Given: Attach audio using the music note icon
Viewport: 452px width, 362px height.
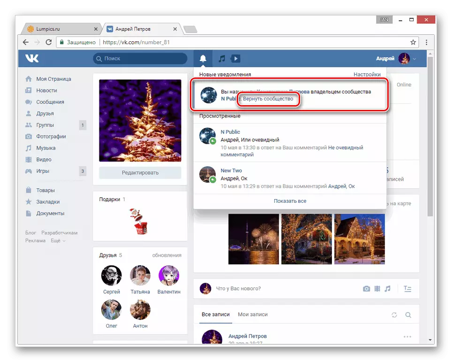Looking at the screenshot, I should pyautogui.click(x=387, y=289).
